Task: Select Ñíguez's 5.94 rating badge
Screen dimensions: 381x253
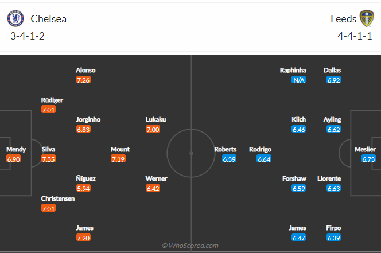Action: pos(83,188)
